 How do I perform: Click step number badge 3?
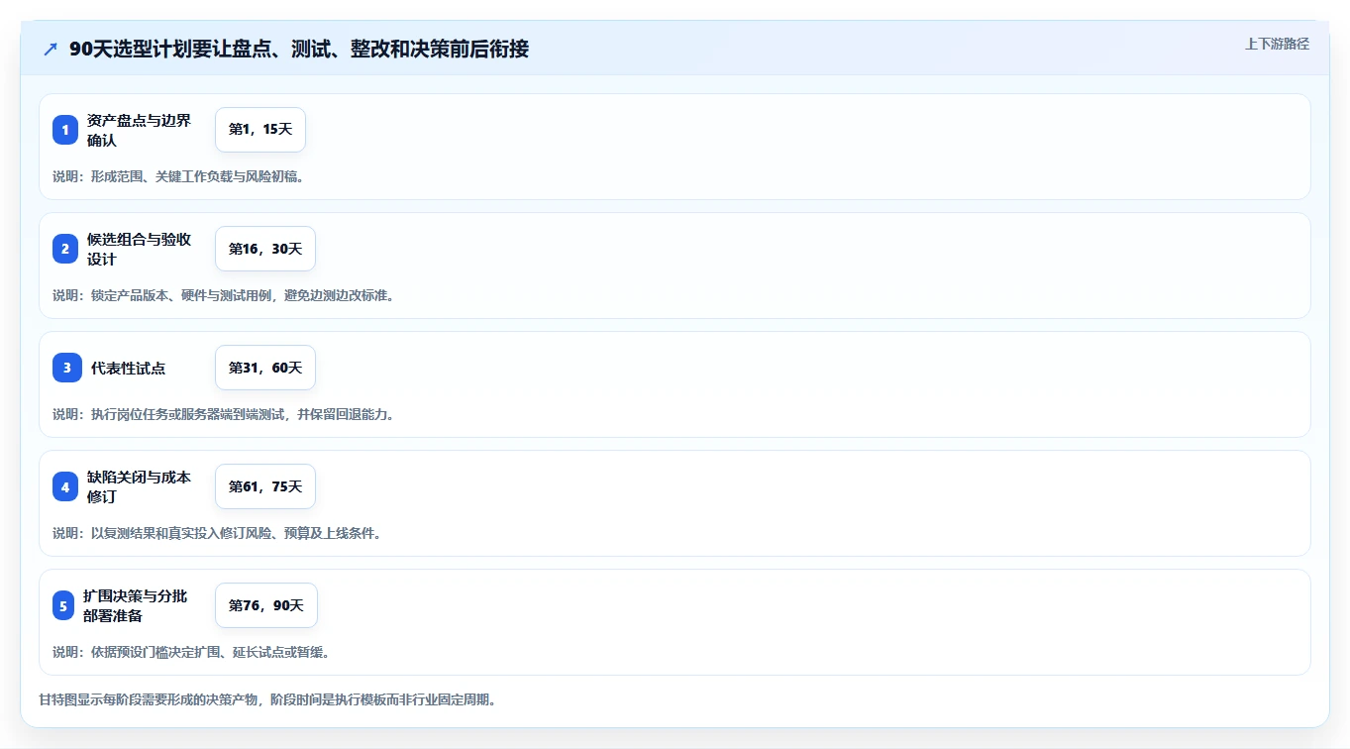click(67, 368)
